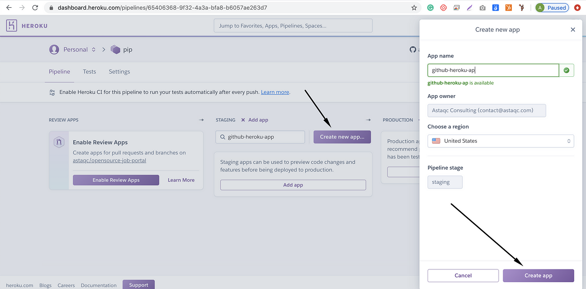Open Blogs footer link
Viewport: 586px width, 289px height.
coord(45,285)
